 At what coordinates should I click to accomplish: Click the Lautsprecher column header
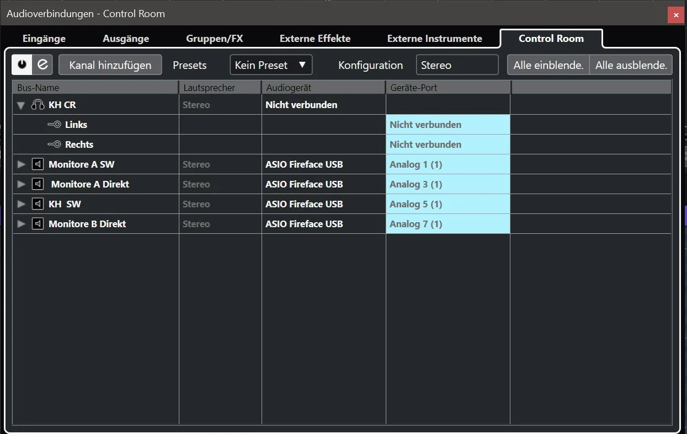point(221,88)
